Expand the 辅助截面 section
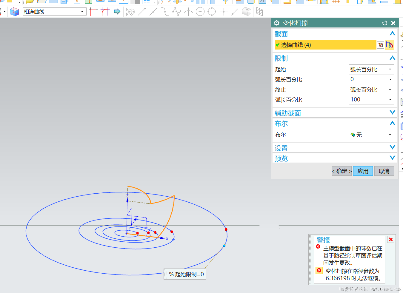 click(392, 113)
